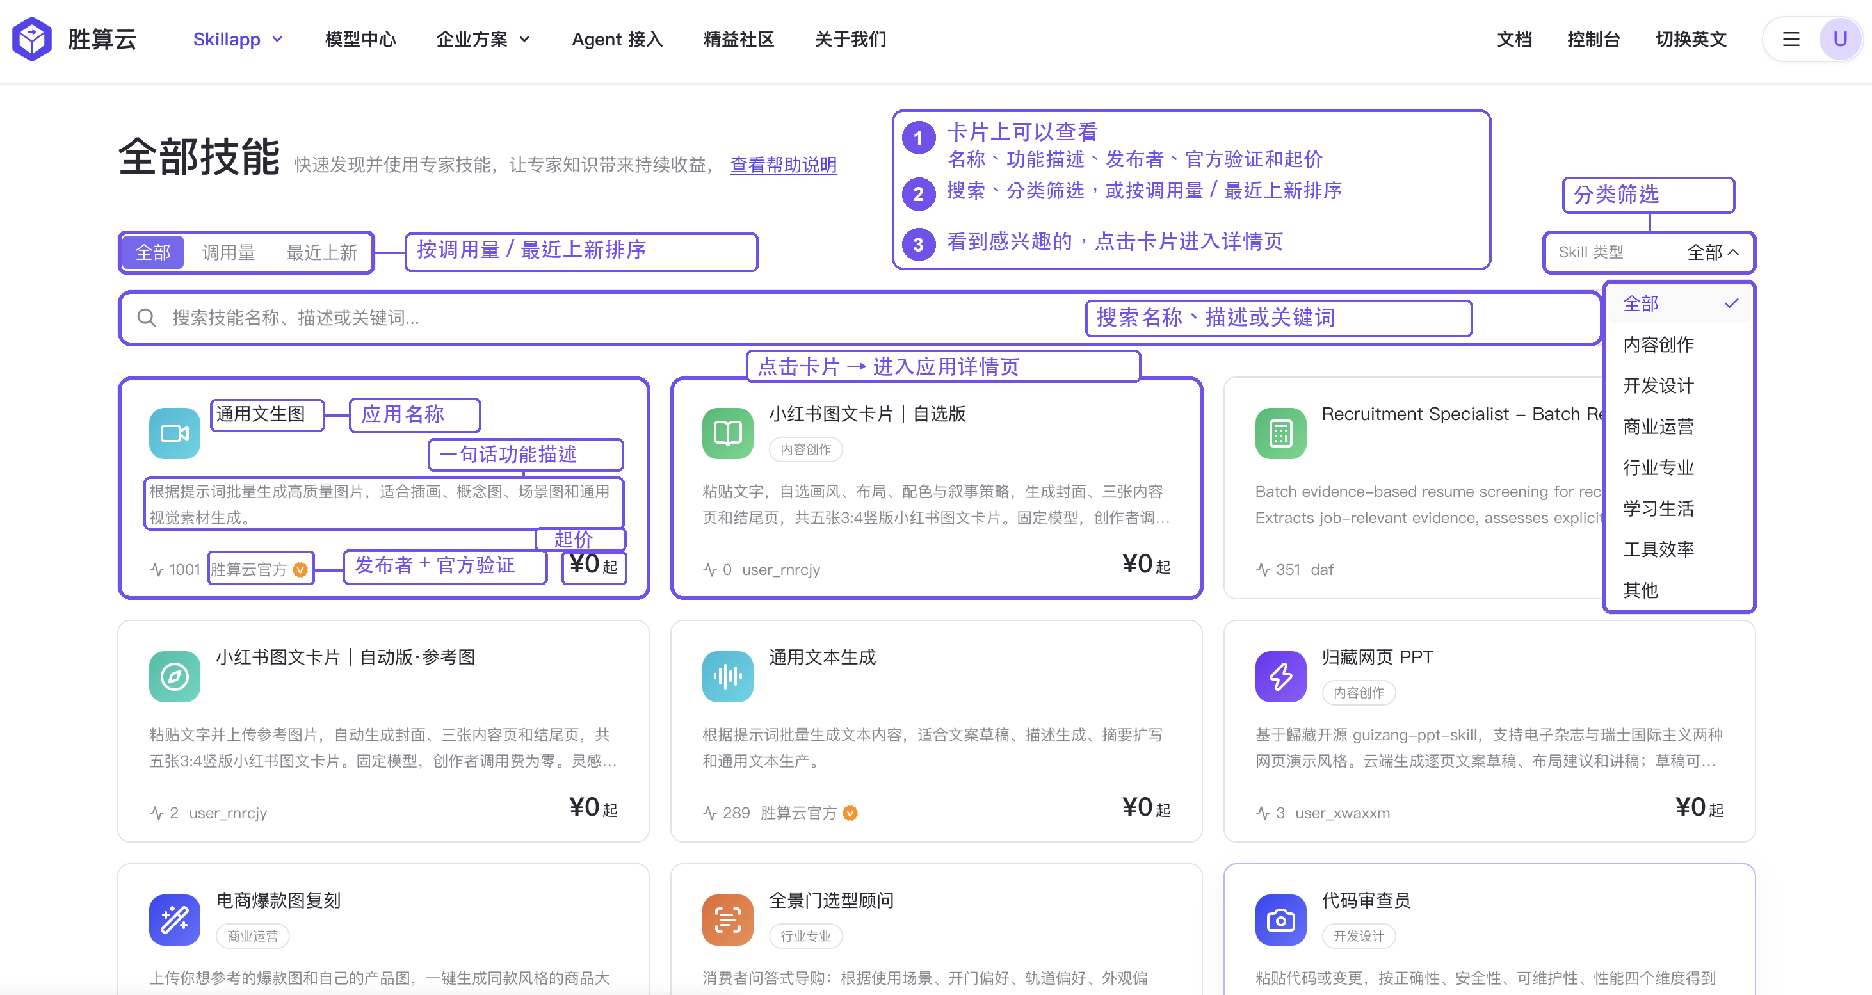This screenshot has height=995, width=1872.
Task: Click usage pulse icon next to 1001
Action: pos(156,570)
